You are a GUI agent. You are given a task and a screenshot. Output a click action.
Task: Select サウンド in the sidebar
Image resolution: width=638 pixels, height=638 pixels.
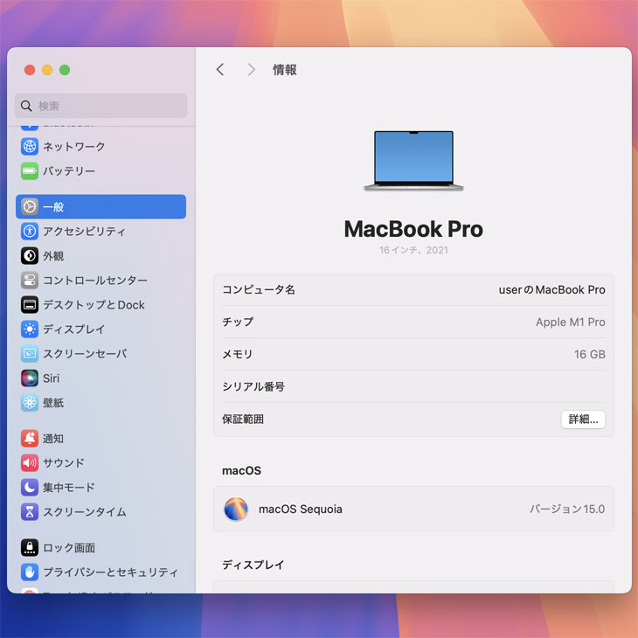point(63,463)
